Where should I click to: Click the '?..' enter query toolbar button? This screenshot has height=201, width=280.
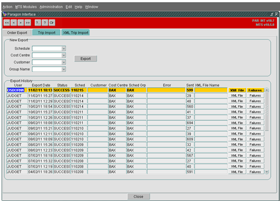pyautogui.click(x=38, y=23)
